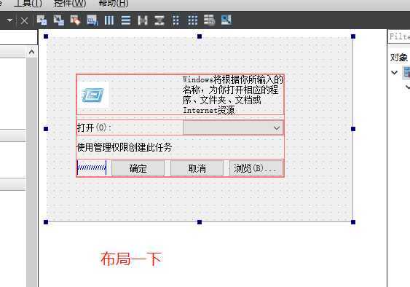Select the Edit Tab Order mode icon
410x287 pixels.
[92, 20]
